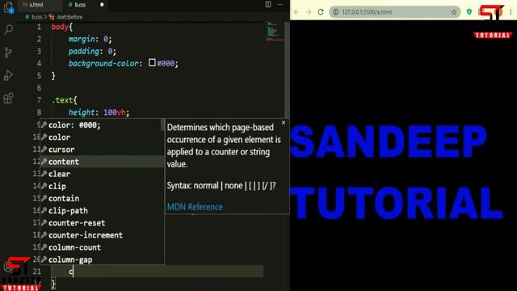Click line number 7 in the gutter
The width and height of the screenshot is (517, 291).
coord(39,100)
